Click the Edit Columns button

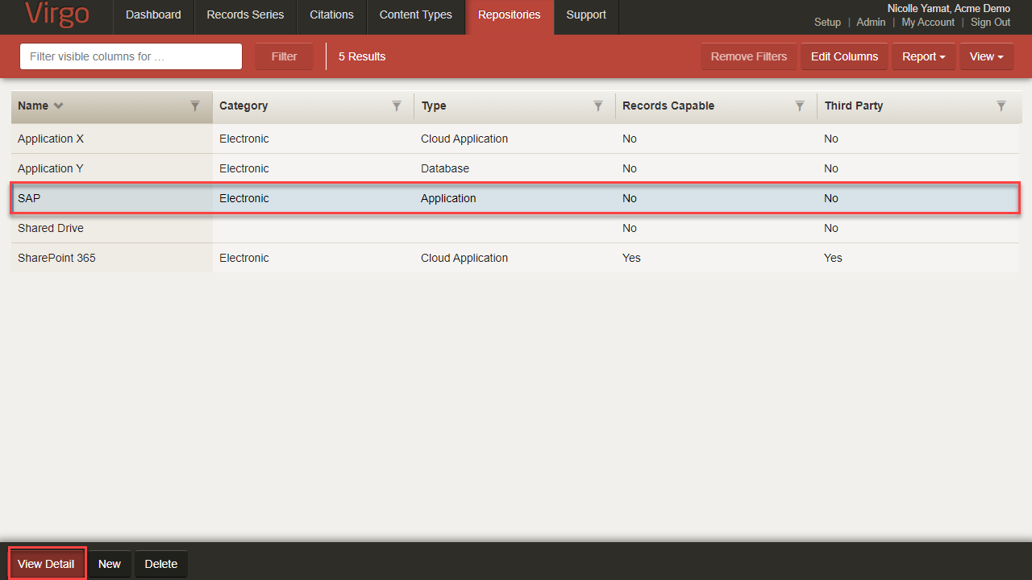pos(844,56)
